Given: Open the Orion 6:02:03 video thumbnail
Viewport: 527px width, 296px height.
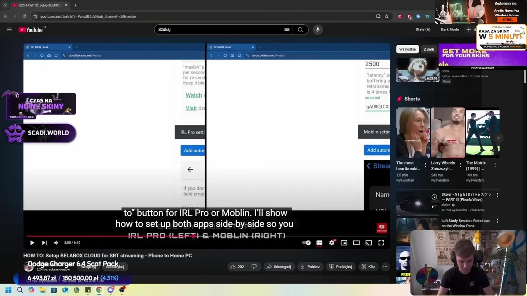Looking at the screenshot, I should tap(418, 70).
